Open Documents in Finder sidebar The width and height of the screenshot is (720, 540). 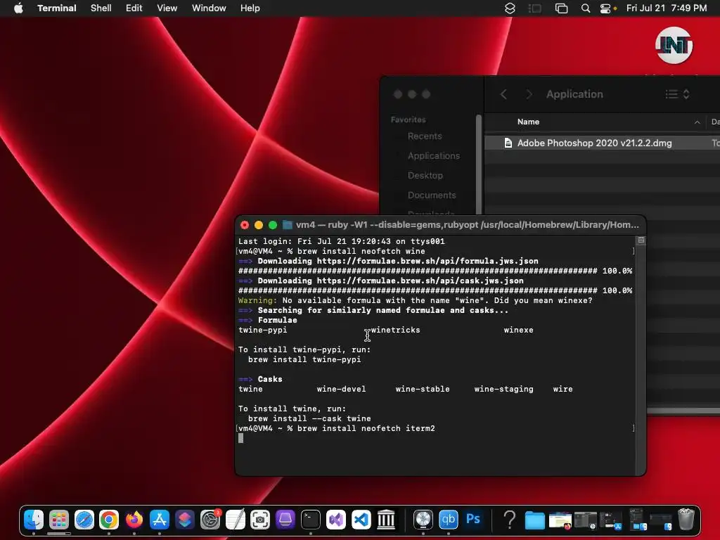pos(432,195)
